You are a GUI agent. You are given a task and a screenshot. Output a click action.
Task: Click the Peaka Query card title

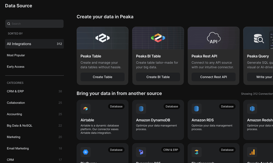[x=258, y=56]
